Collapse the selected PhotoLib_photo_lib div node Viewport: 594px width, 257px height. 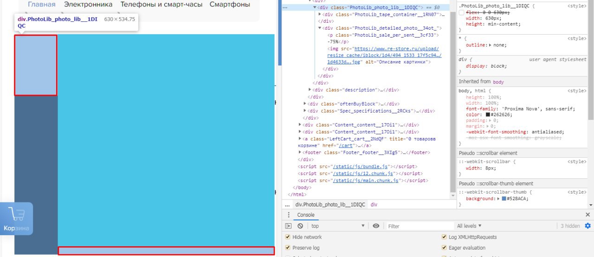[x=315, y=8]
